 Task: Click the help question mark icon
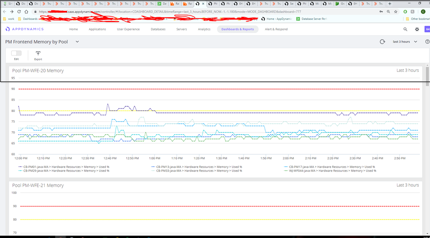[x=427, y=42]
